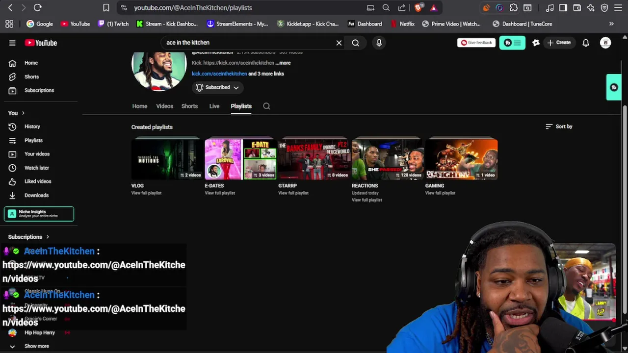
Task: Open kick.com/aceinthekitchen channel link
Action: (x=219, y=74)
